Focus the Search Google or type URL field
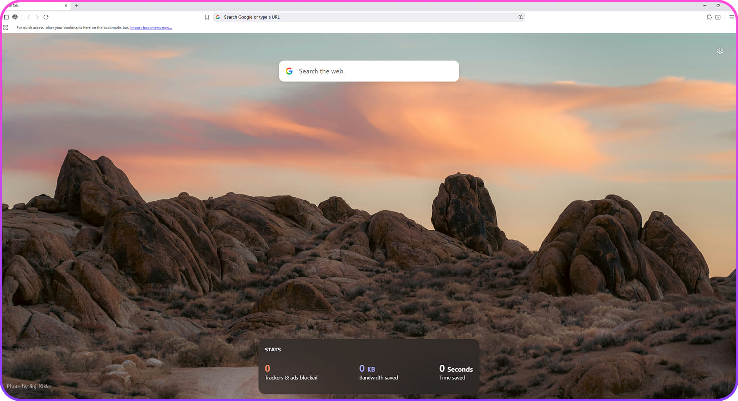This screenshot has height=401, width=738. point(367,17)
